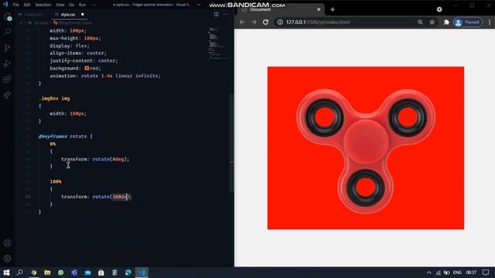Close the Document browser tab
The image size is (495, 278).
point(319,10)
